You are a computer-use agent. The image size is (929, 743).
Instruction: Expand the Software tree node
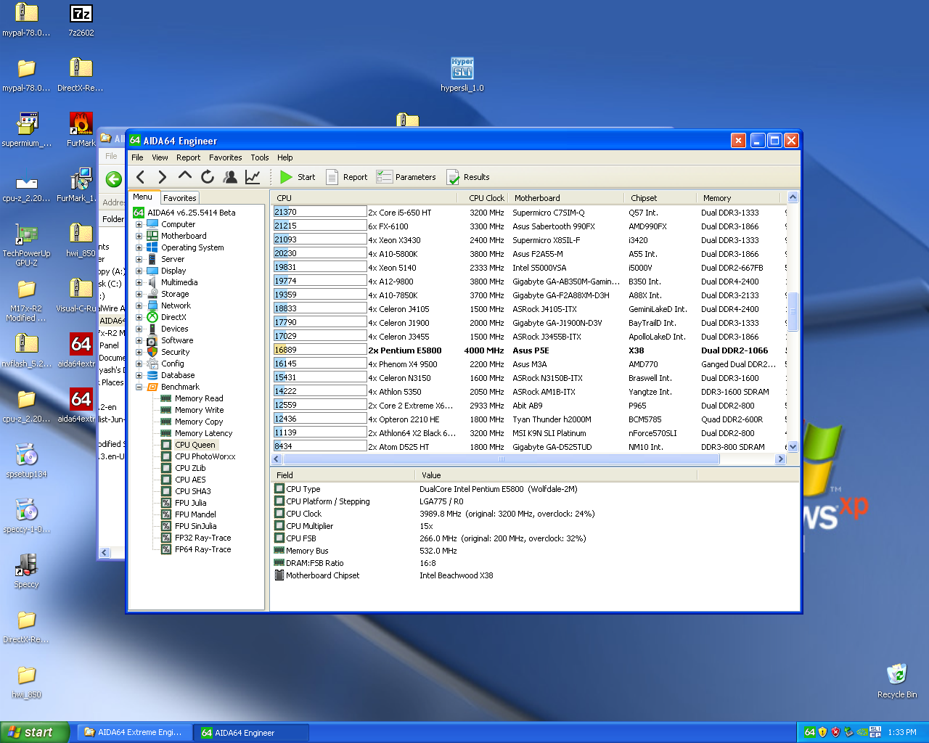click(x=139, y=340)
